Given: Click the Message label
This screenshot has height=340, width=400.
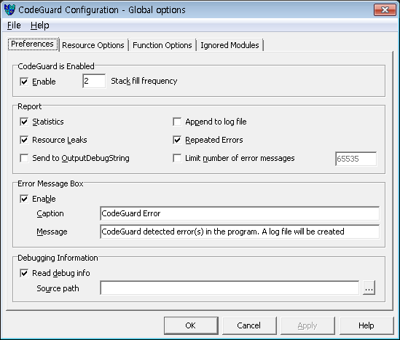Looking at the screenshot, I should 52,232.
